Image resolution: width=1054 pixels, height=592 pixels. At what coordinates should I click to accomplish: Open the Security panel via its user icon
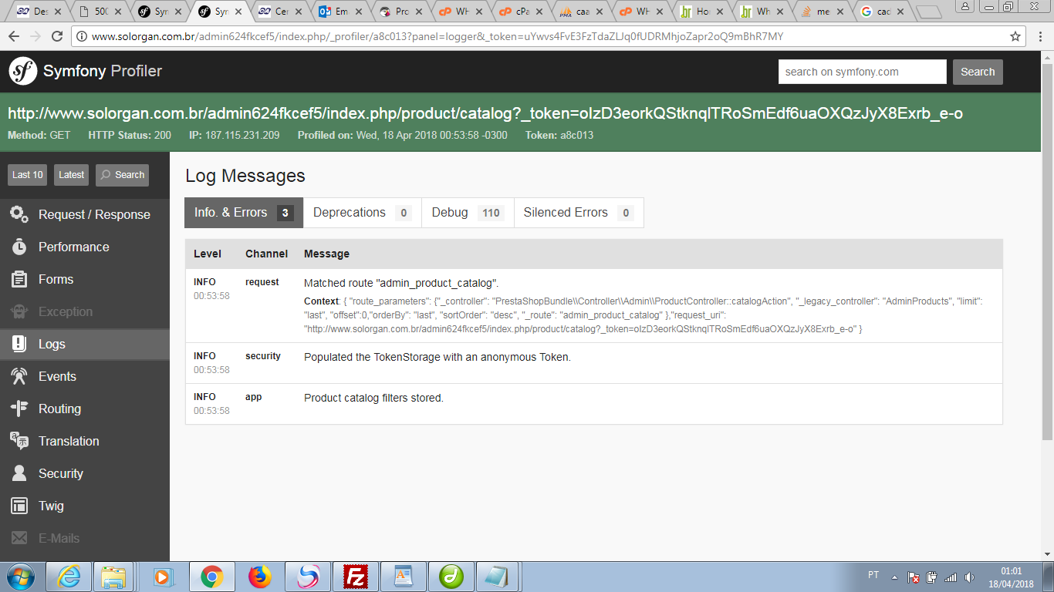(19, 473)
